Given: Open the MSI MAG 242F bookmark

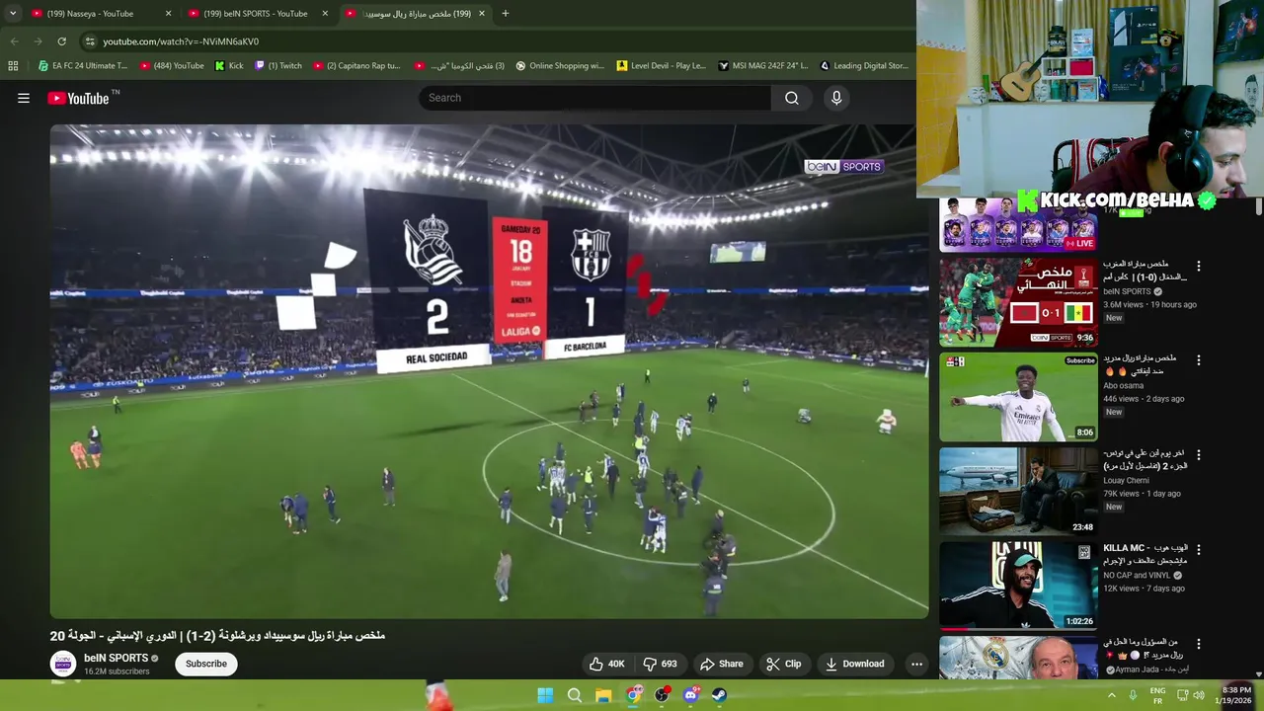Looking at the screenshot, I should (763, 66).
